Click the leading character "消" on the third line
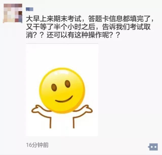162x155 pixels. [x=29, y=35]
